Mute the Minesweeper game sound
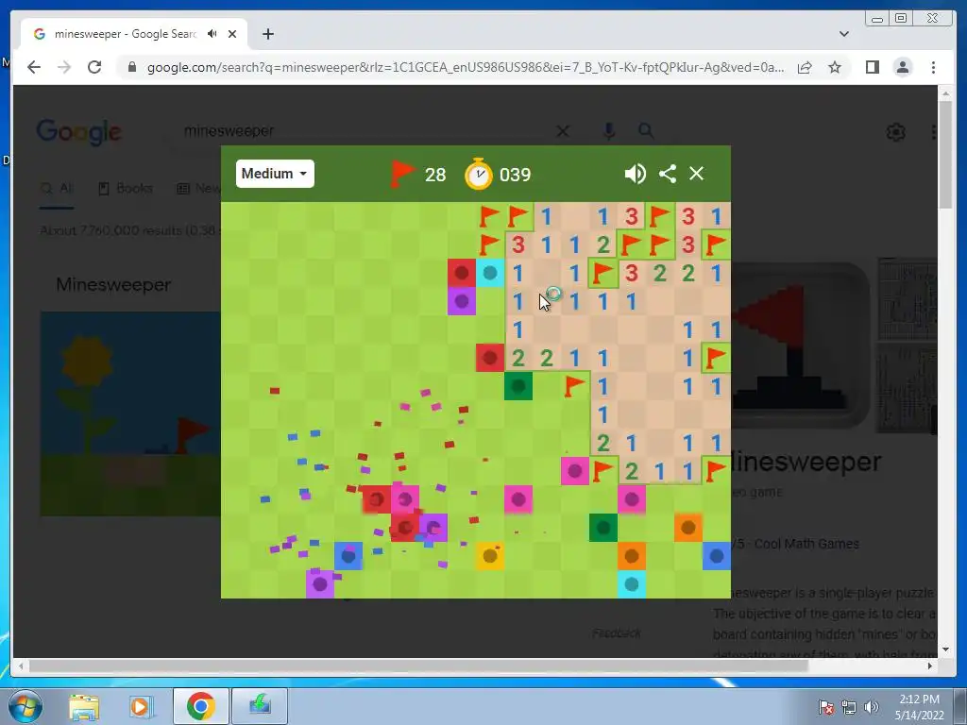 click(x=635, y=174)
